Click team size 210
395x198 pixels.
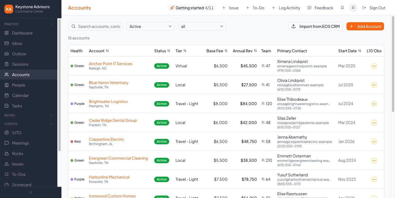(267, 160)
